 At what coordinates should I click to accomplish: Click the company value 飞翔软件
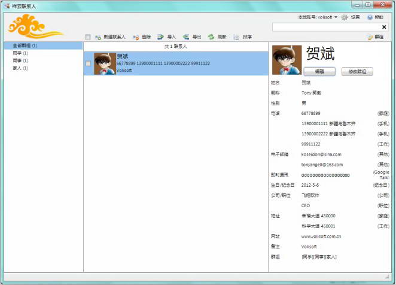click(310, 195)
